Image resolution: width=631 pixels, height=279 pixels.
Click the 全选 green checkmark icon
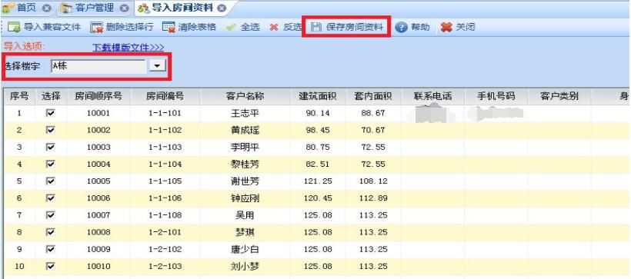point(232,28)
